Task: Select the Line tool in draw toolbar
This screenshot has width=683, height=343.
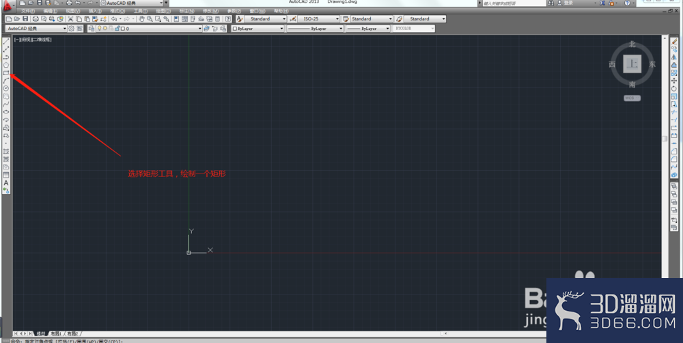Action: [x=6, y=42]
